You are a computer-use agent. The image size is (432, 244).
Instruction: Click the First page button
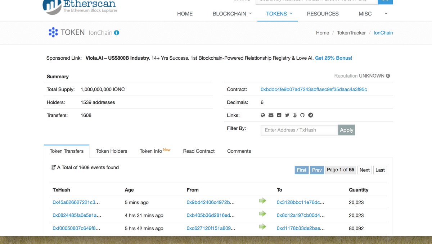point(302,170)
